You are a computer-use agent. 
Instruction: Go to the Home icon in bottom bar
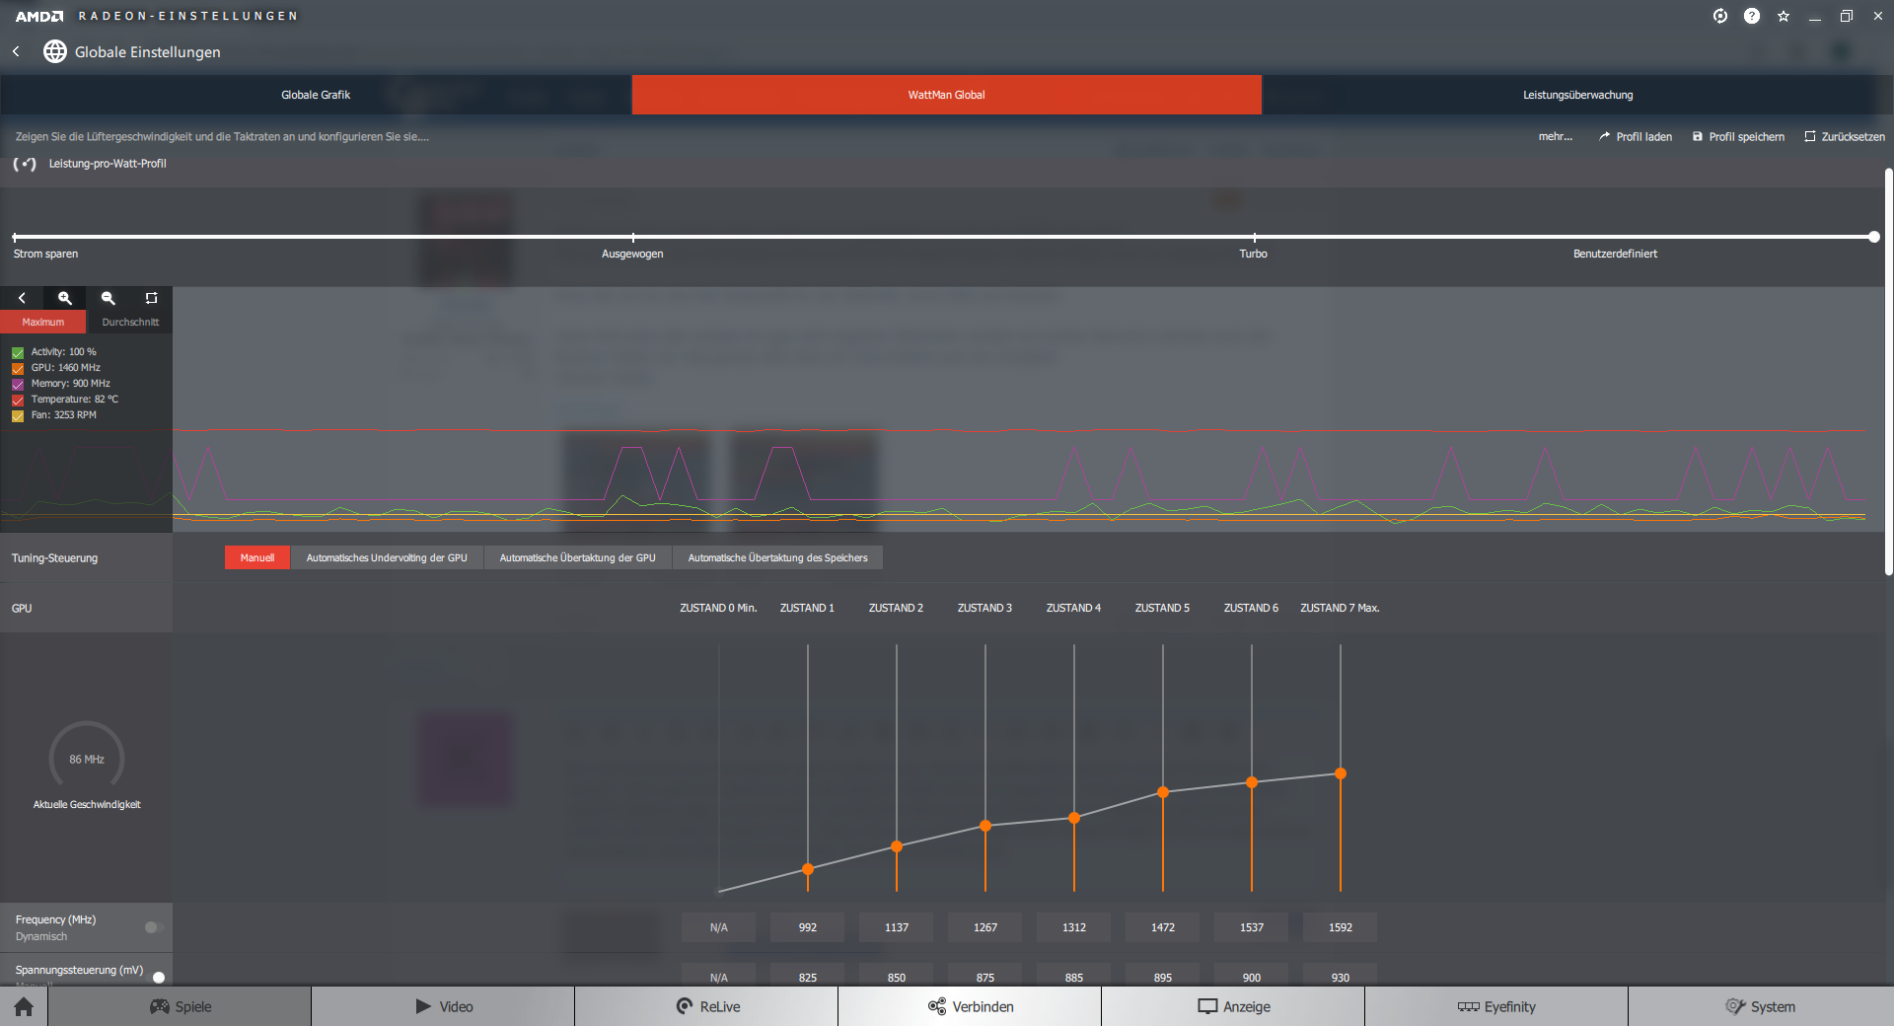click(x=24, y=1006)
